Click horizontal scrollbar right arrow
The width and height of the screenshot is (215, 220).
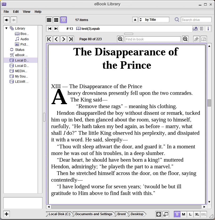tap(204, 207)
